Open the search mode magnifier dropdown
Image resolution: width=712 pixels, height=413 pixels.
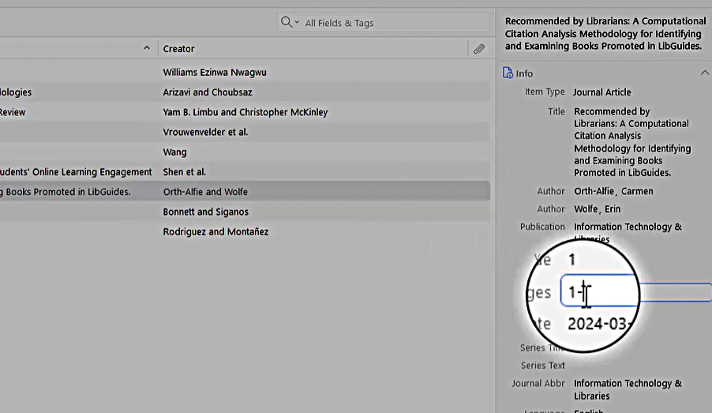pos(289,23)
